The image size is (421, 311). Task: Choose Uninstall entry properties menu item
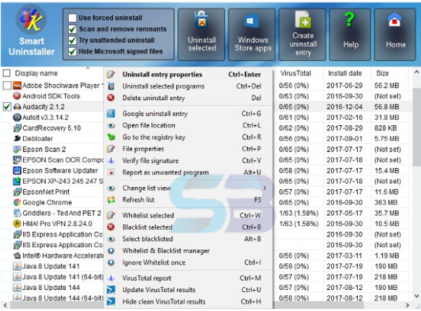(188, 74)
